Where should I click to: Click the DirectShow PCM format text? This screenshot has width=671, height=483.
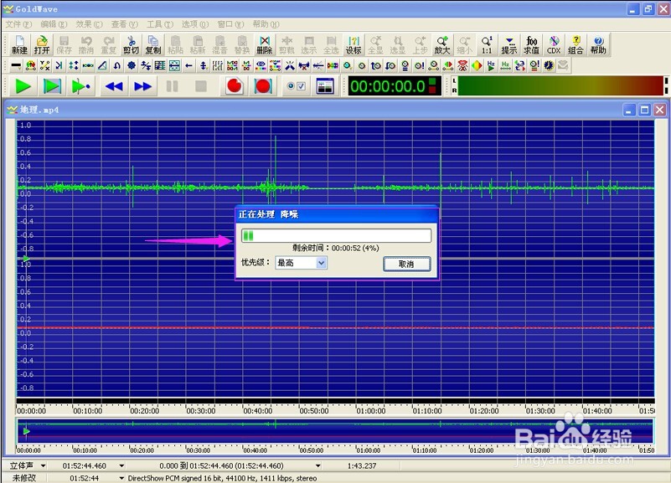click(x=223, y=478)
